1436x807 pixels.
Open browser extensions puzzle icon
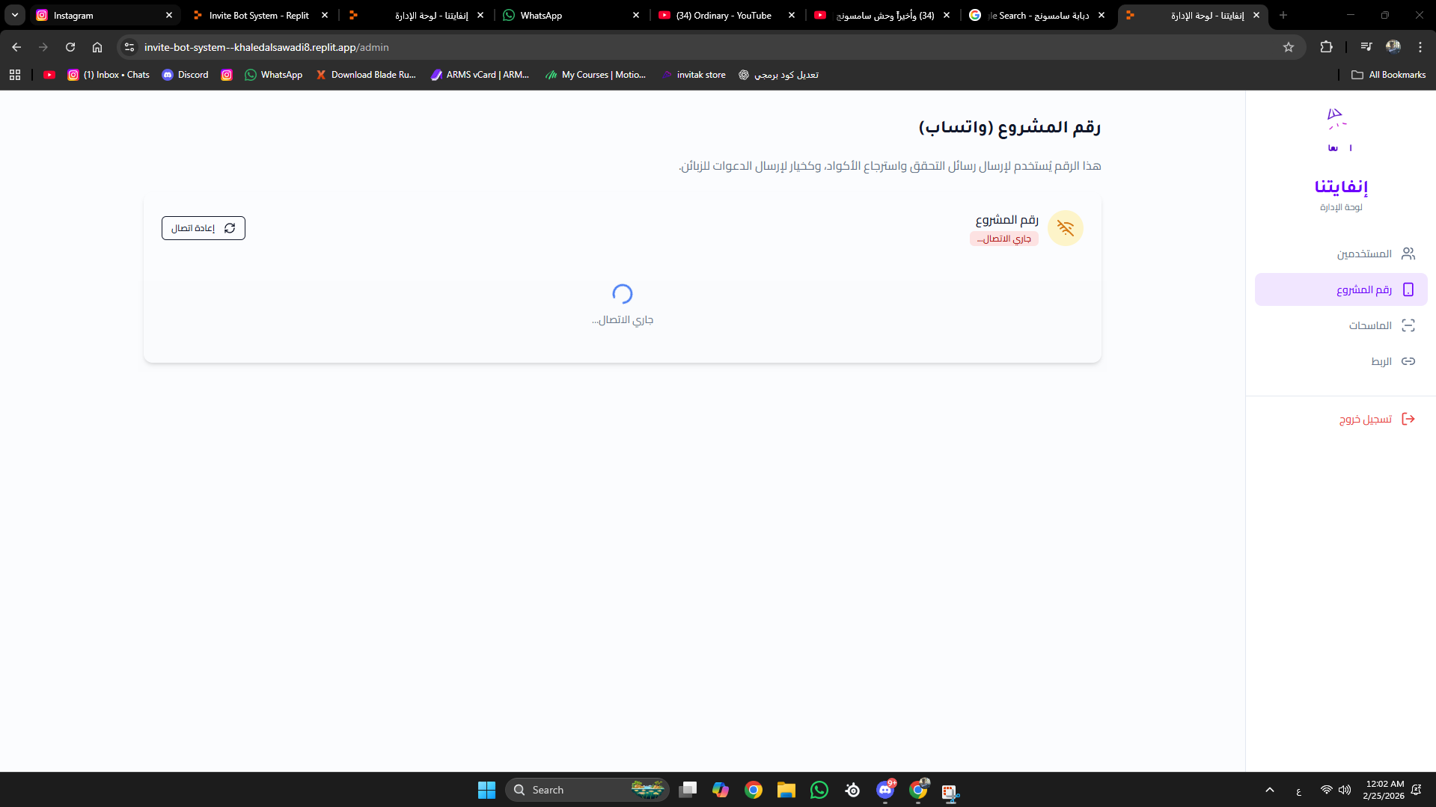click(x=1326, y=47)
